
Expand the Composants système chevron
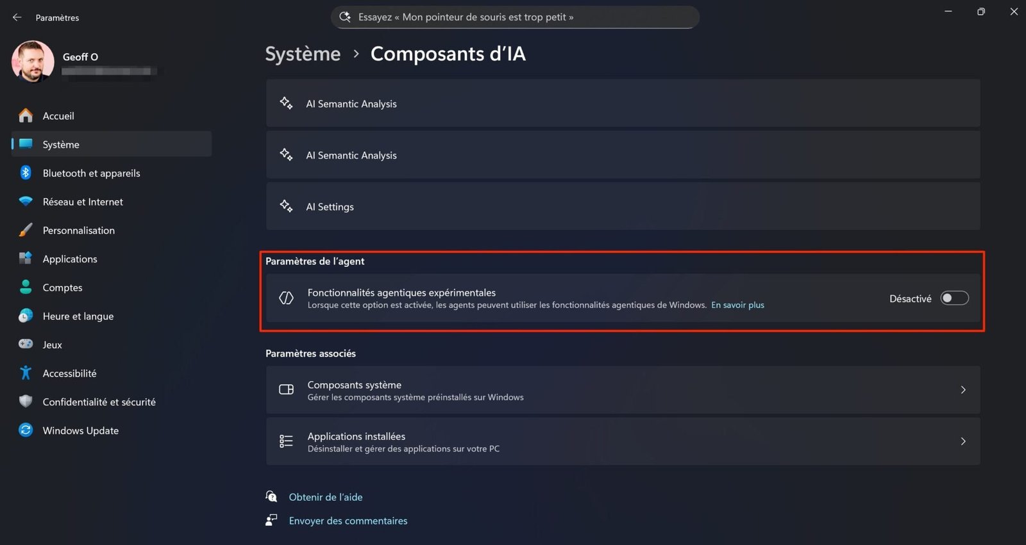click(x=963, y=390)
